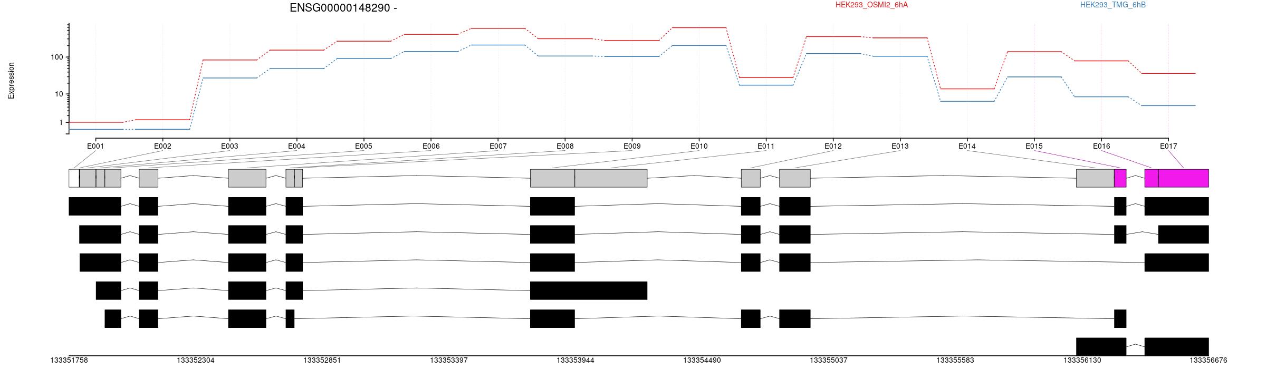Click genomic coordinate 133352304
This screenshot has height=369, width=1266.
[196, 361]
